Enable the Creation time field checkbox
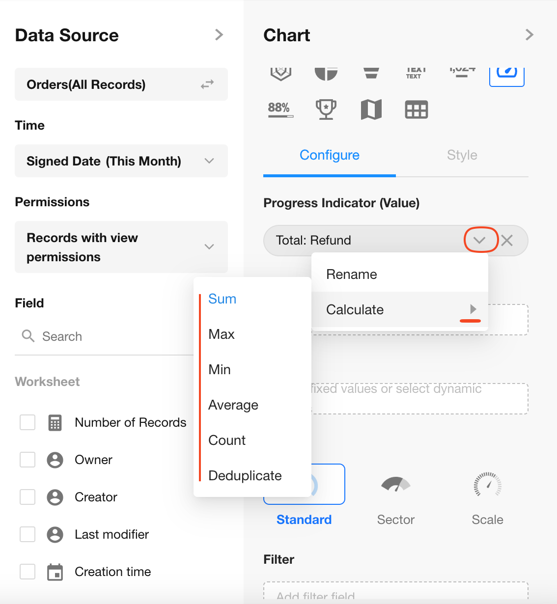Viewport: 557px width, 604px height. pos(28,572)
